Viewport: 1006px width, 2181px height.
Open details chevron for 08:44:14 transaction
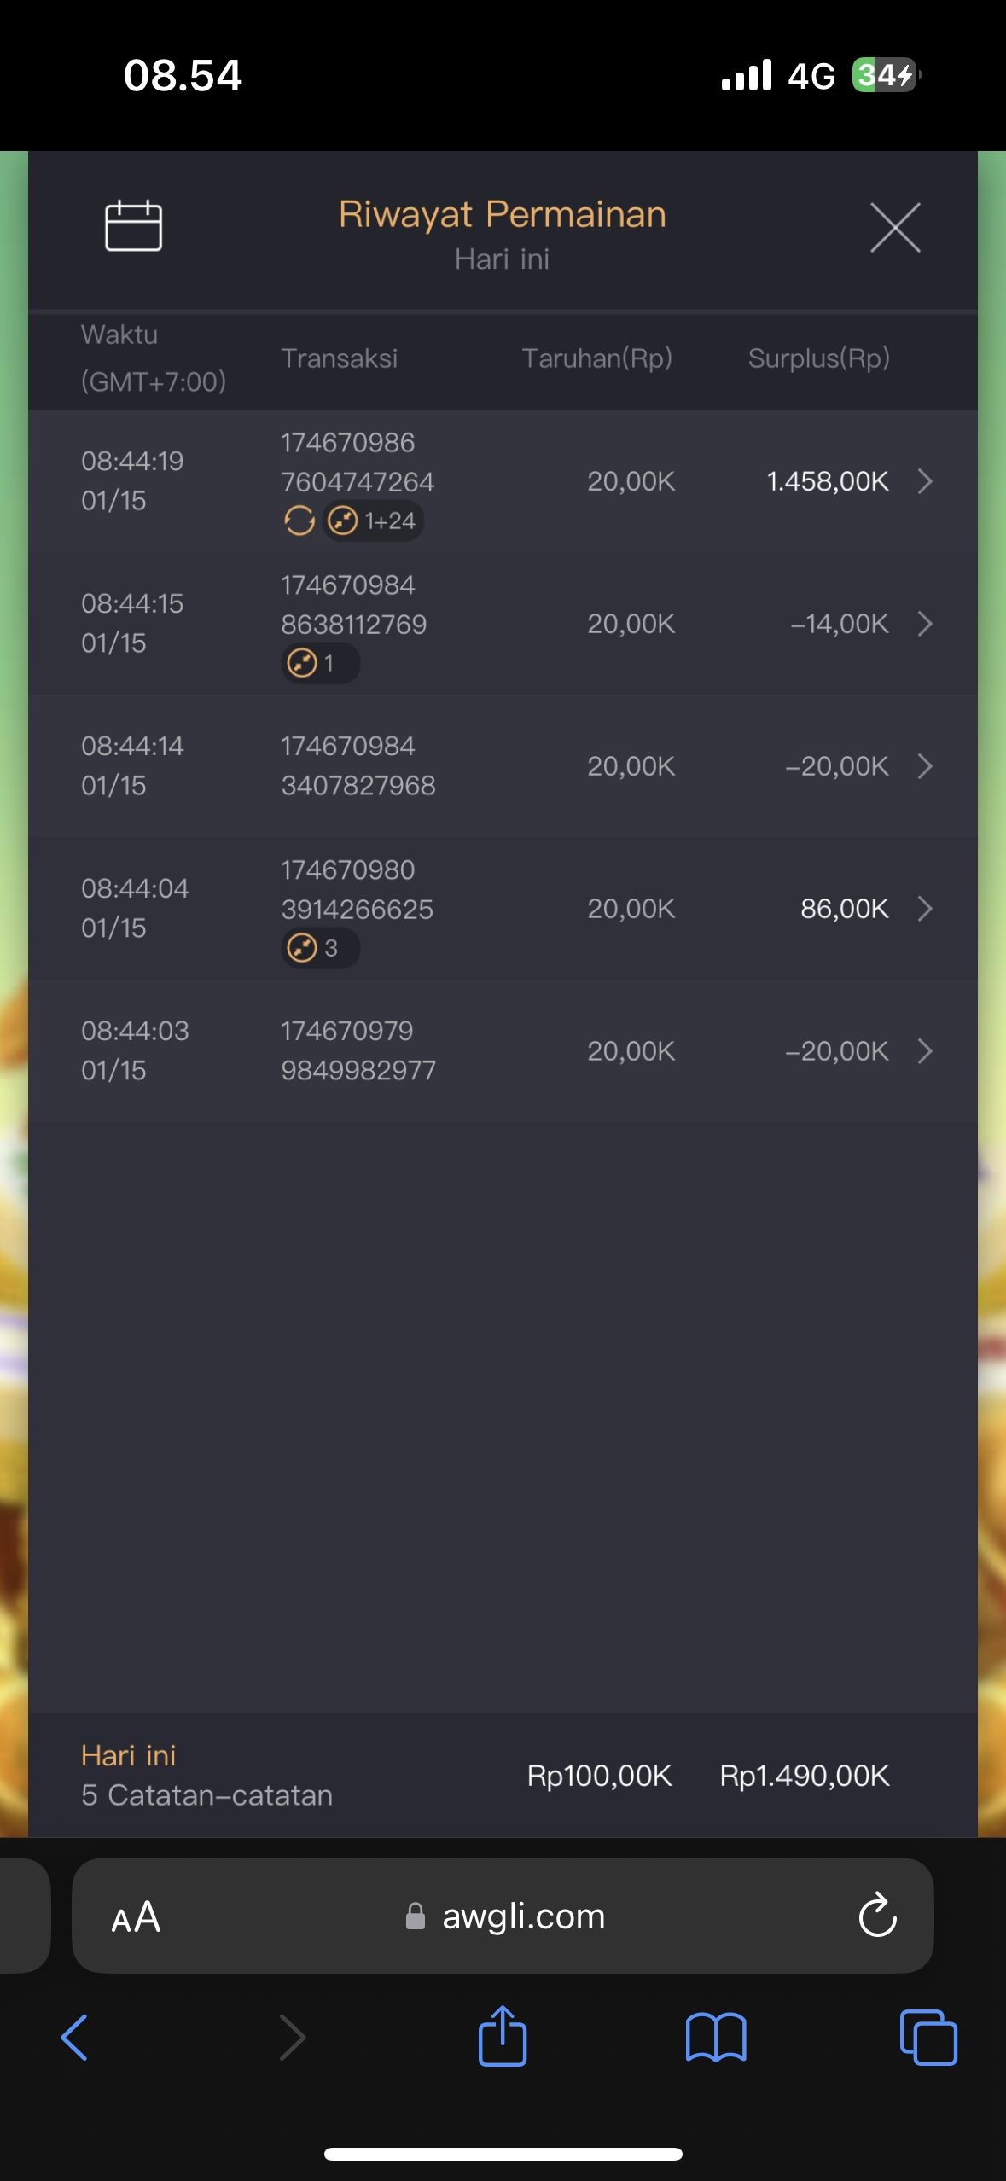tap(925, 766)
